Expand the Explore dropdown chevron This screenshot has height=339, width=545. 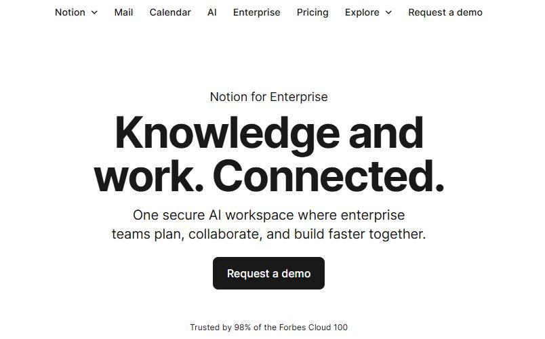click(x=388, y=12)
